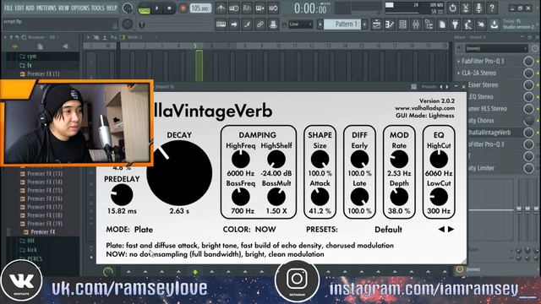The image size is (541, 304).
Task: Open the Pattern 1 selector
Action: click(x=342, y=24)
